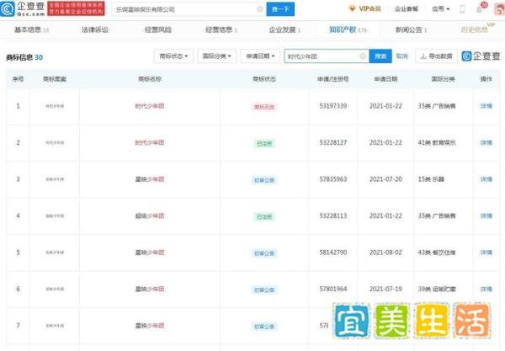Screen dimensions: 505x351
Task: Focus the company name search field
Action: click(187, 9)
